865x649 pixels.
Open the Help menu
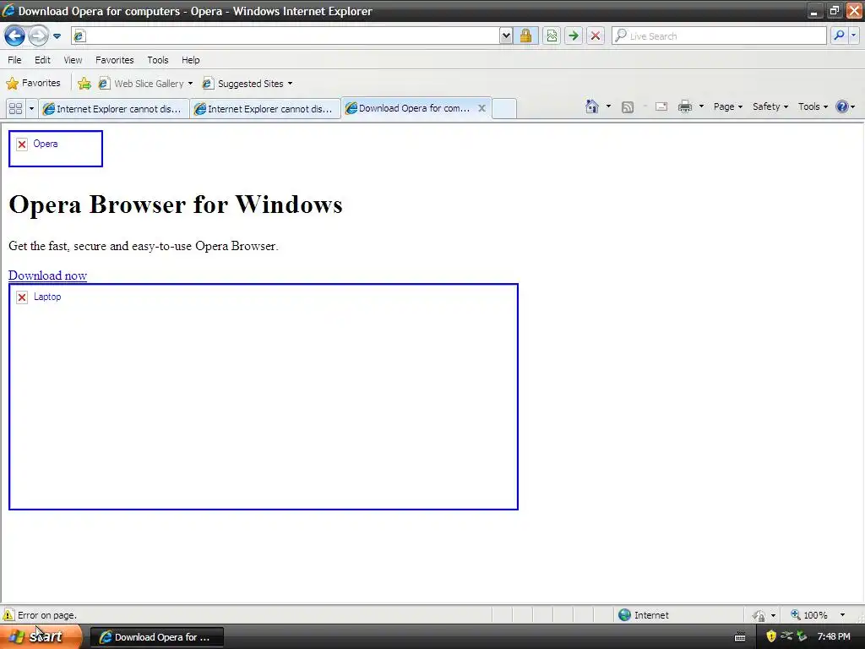point(191,60)
